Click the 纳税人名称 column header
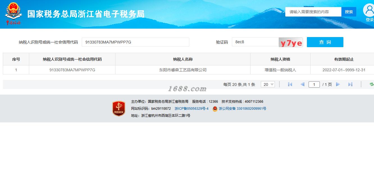The image size is (374, 176). pyautogui.click(x=183, y=59)
